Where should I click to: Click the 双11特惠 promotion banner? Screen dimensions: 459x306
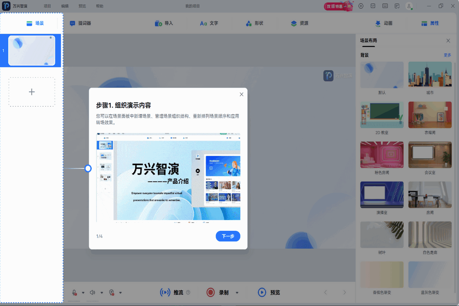(338, 6)
